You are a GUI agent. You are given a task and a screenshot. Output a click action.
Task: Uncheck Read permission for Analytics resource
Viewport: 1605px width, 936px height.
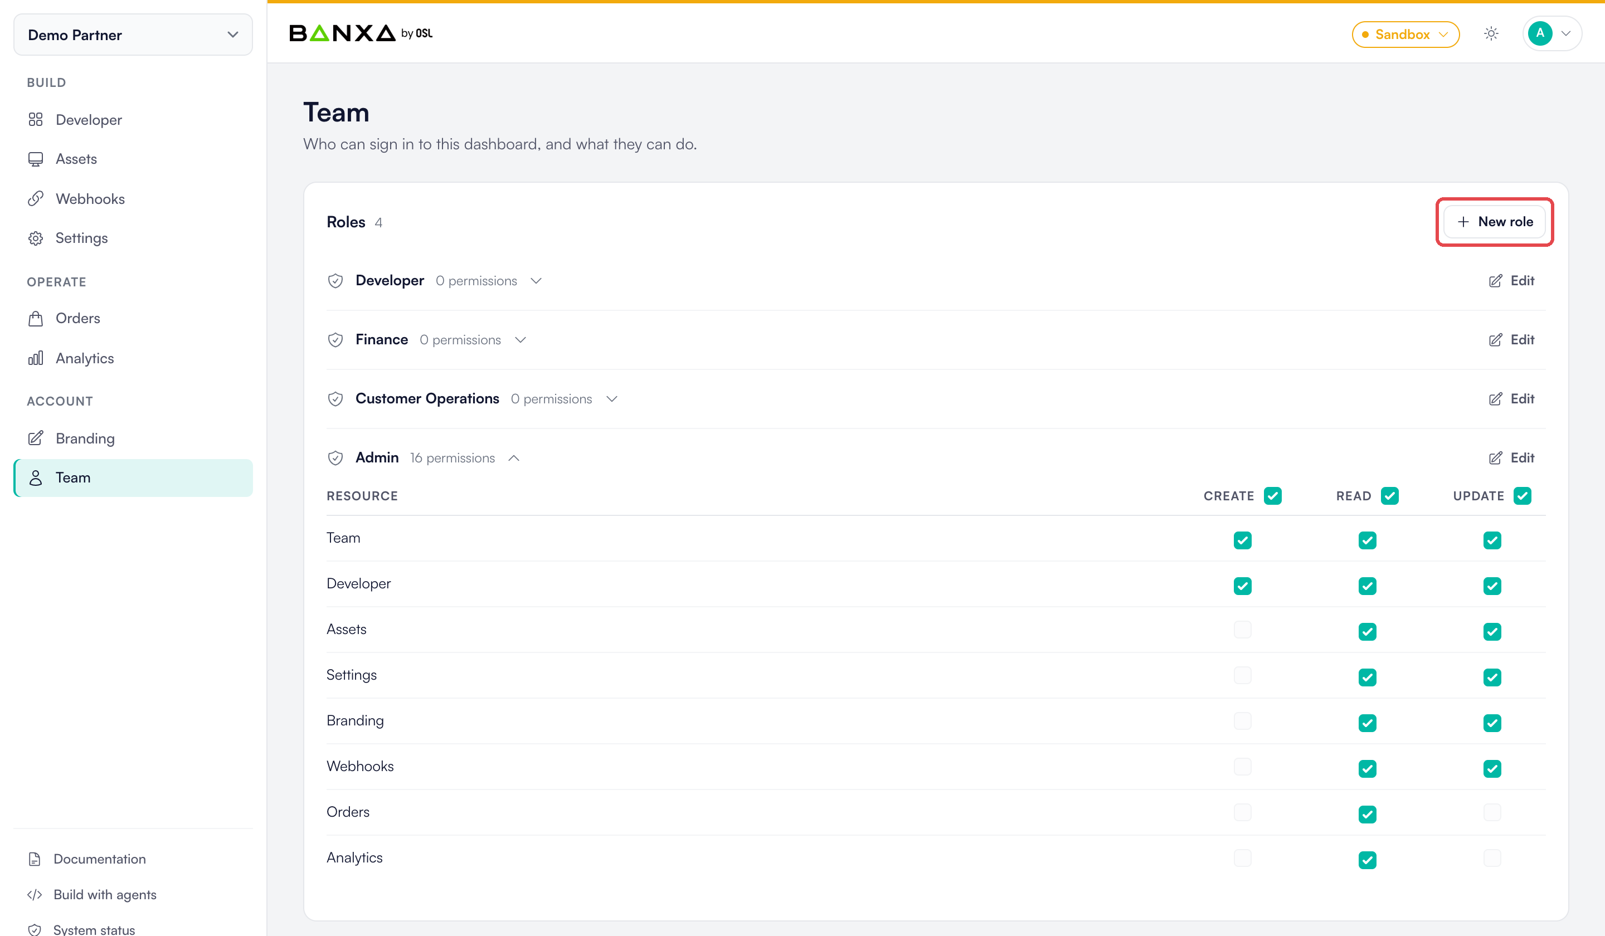click(x=1368, y=860)
